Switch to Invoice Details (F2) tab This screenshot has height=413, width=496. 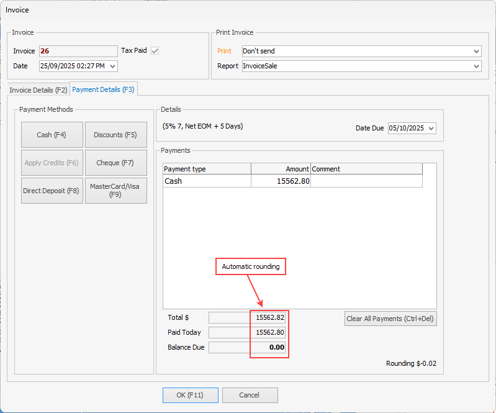pyautogui.click(x=38, y=90)
